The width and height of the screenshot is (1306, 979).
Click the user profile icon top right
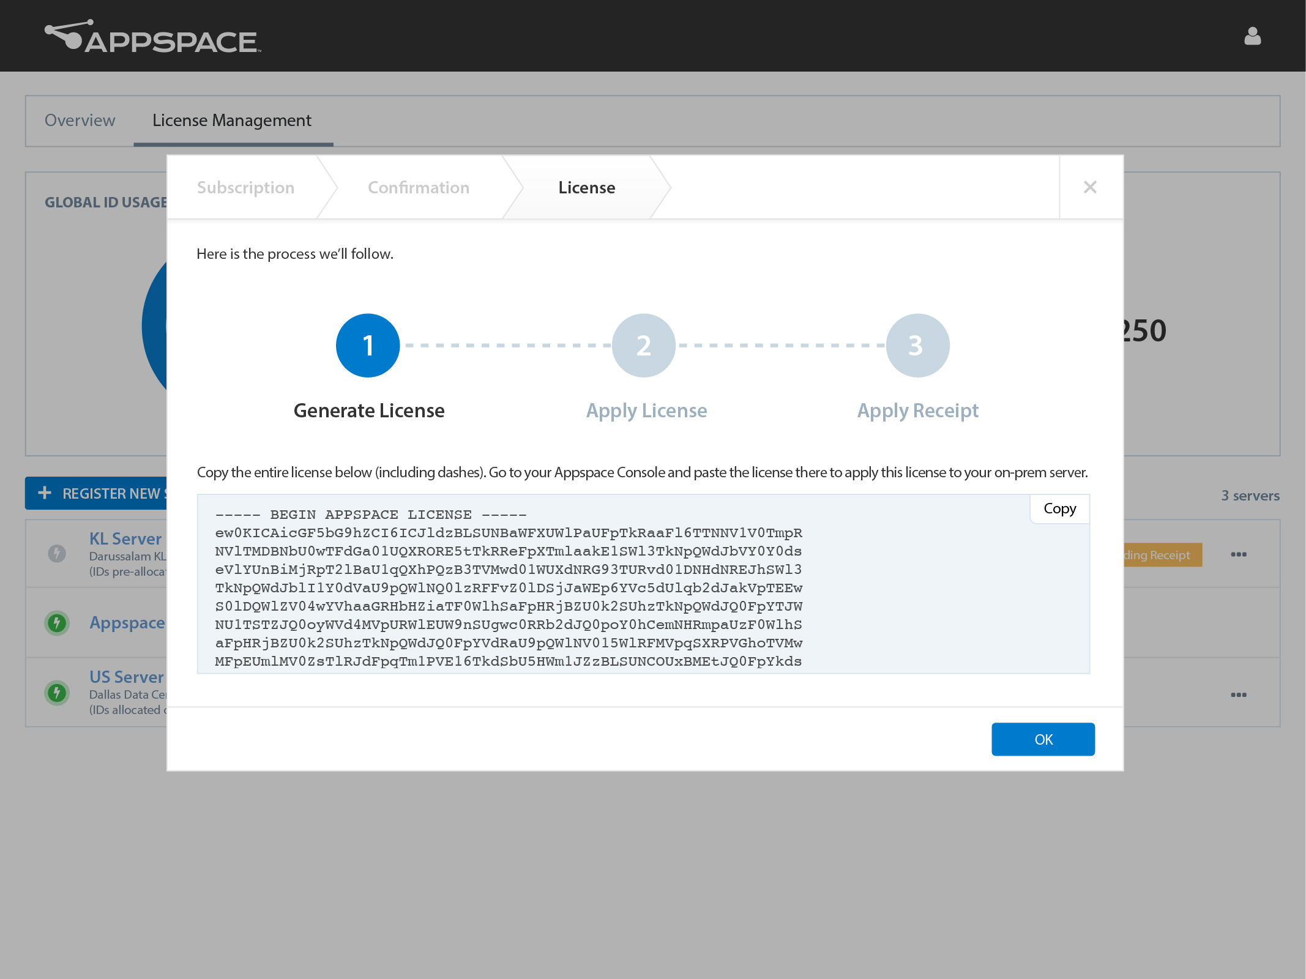coord(1253,36)
